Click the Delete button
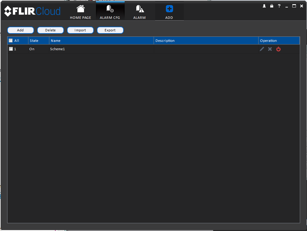 (x=51, y=30)
